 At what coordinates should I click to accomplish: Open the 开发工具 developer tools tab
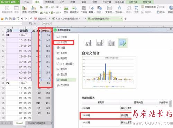click(107, 2)
